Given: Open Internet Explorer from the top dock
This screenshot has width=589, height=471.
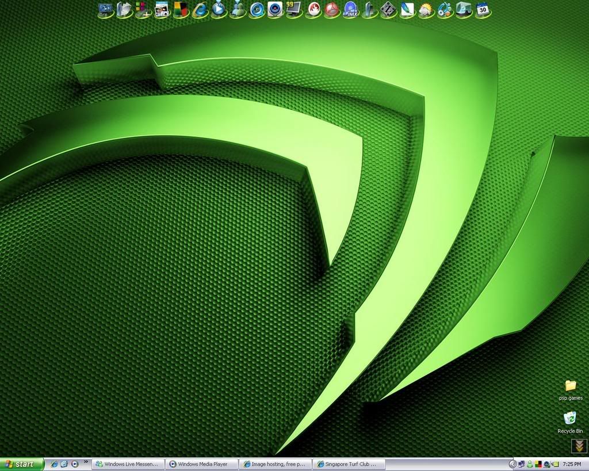Looking at the screenshot, I should click(200, 10).
